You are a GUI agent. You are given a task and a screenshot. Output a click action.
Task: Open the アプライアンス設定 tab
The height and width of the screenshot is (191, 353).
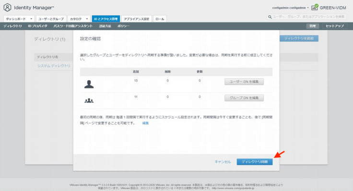(x=137, y=19)
